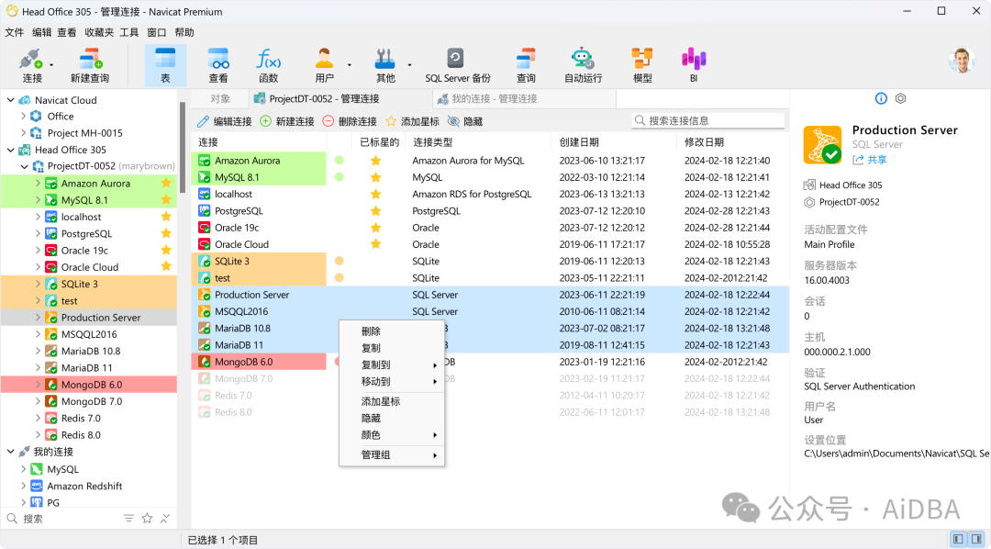The width and height of the screenshot is (991, 549).
Task: Open the 查看 view toolbar icon
Action: click(x=218, y=58)
